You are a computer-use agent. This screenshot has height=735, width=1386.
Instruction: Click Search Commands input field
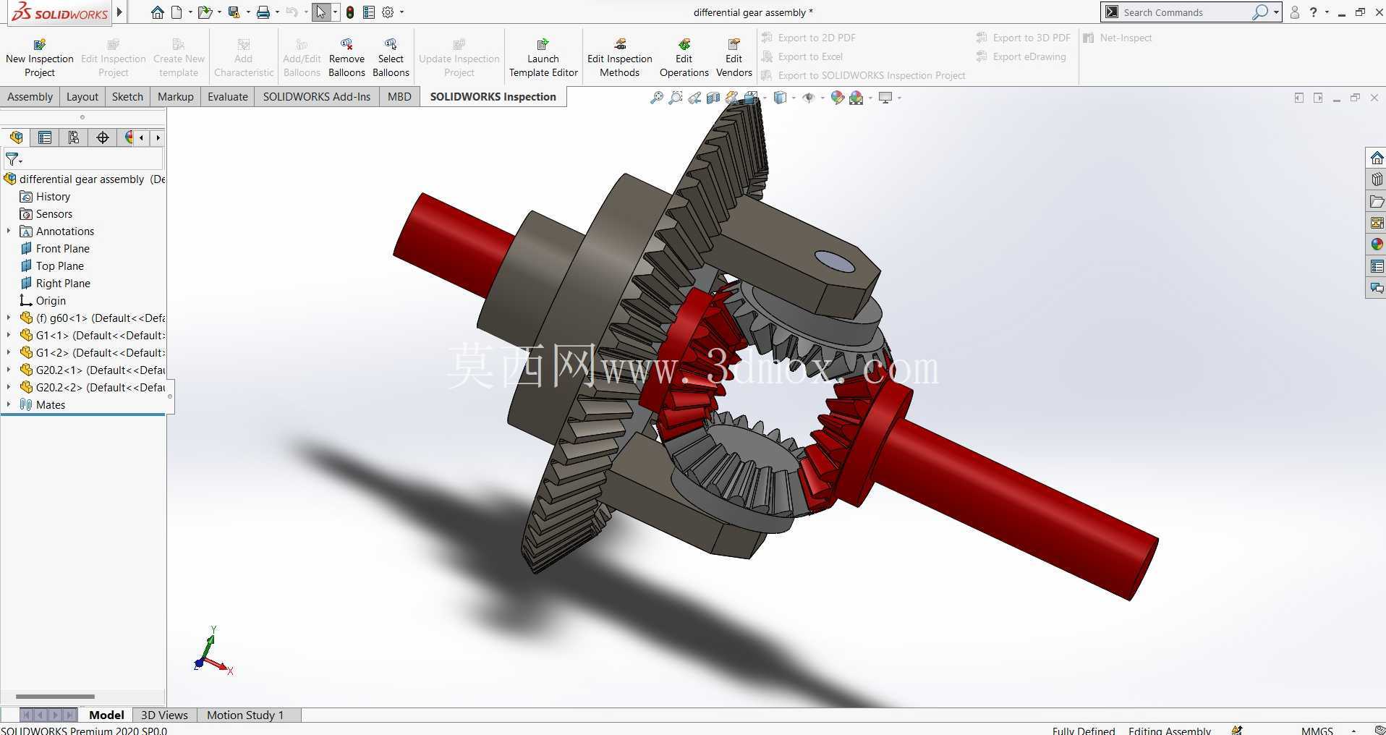coord(1186,12)
